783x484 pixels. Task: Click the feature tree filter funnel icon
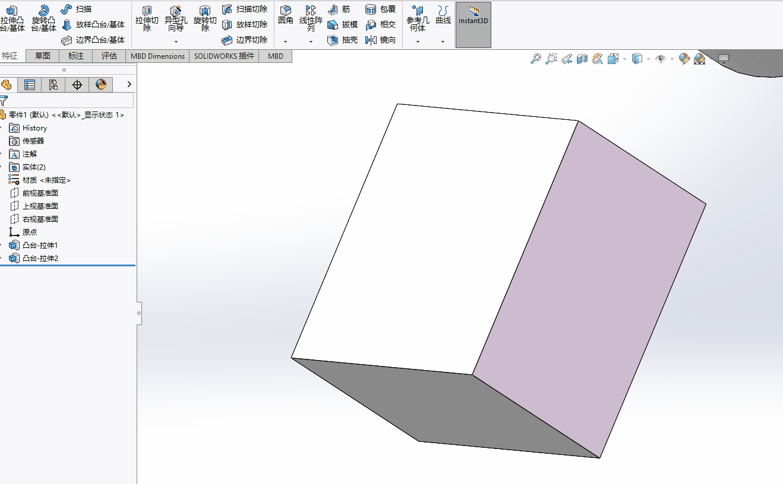(x=4, y=100)
